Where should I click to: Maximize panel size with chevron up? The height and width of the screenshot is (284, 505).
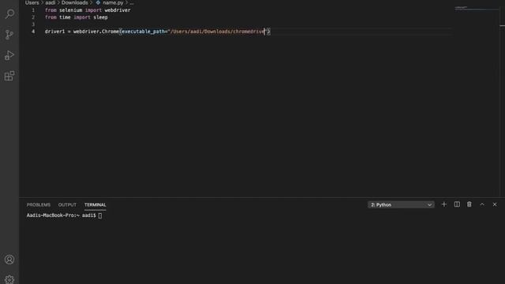pyautogui.click(x=482, y=204)
